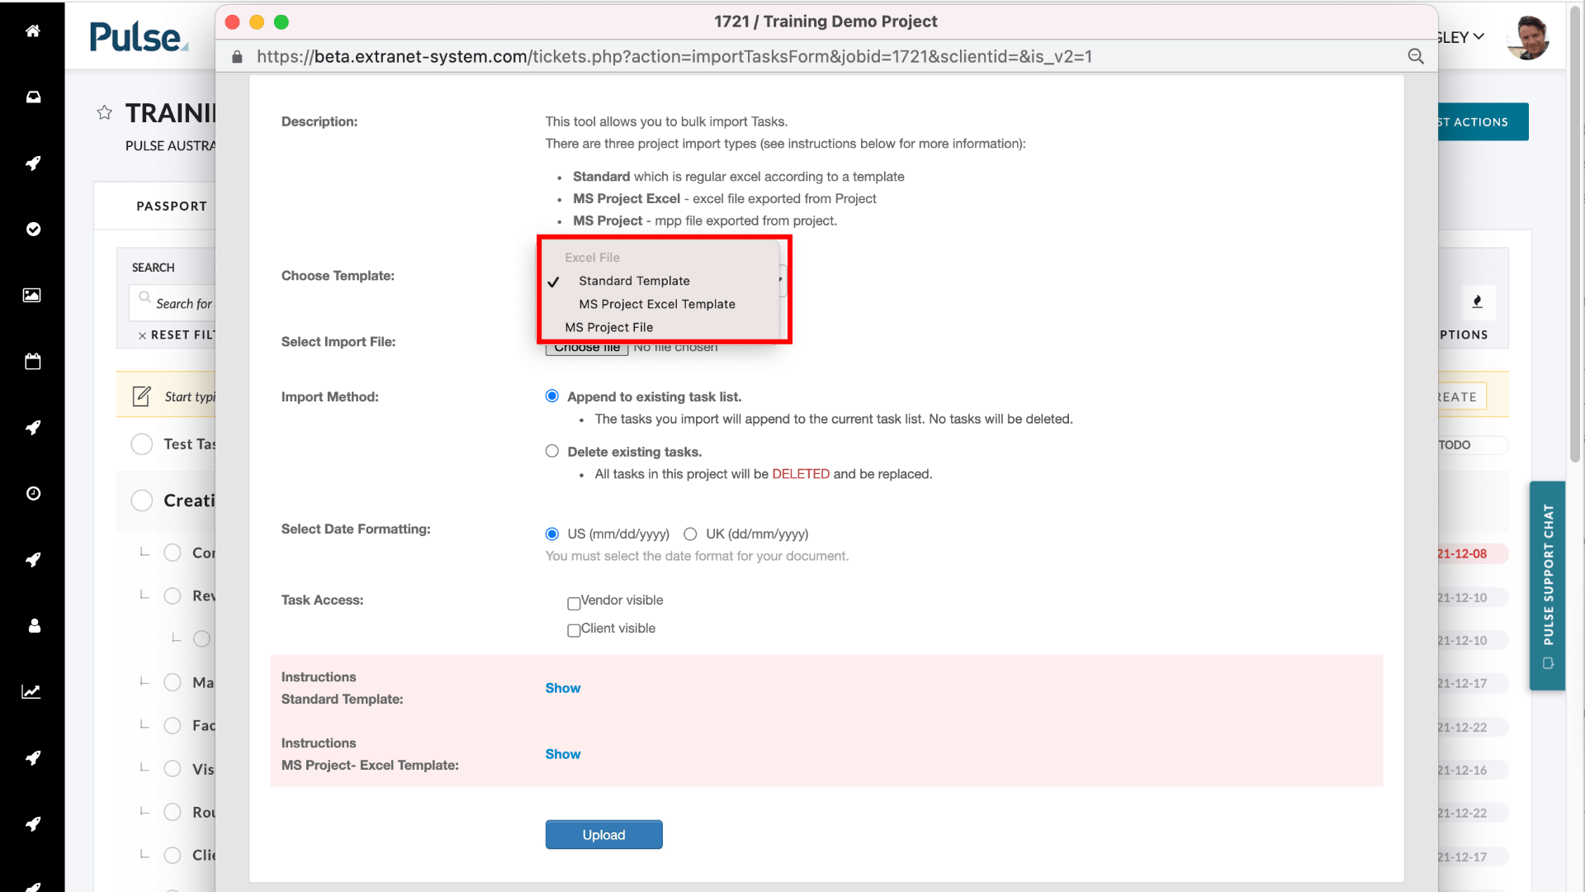The height and width of the screenshot is (892, 1585).
Task: Open the user profile icon in sidebar
Action: pyautogui.click(x=34, y=625)
